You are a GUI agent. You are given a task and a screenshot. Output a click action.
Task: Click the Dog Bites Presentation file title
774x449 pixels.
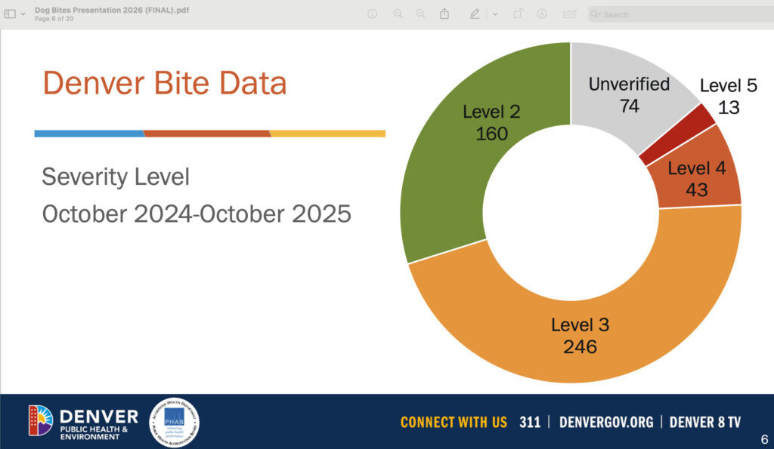click(x=110, y=10)
